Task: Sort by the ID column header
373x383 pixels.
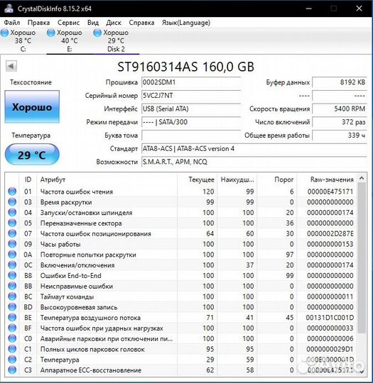Action: point(28,179)
